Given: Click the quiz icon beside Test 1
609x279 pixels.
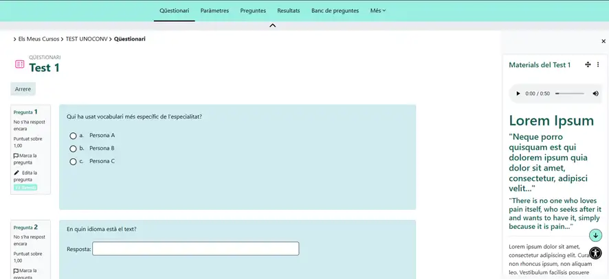Looking at the screenshot, I should click(x=19, y=64).
